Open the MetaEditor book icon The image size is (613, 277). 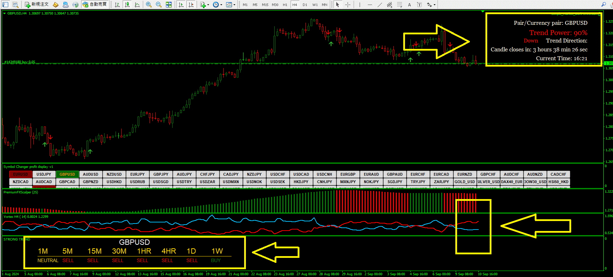56,5
